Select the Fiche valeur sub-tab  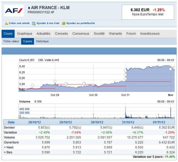tap(11, 41)
